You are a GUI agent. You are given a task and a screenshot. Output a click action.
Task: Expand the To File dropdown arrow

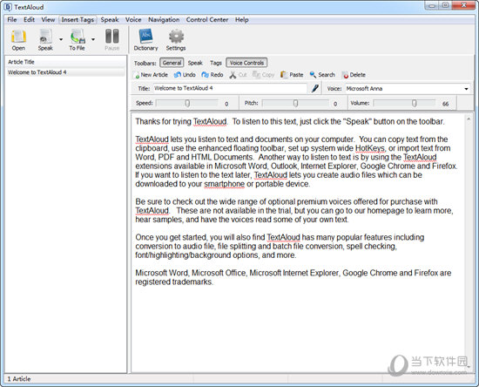pyautogui.click(x=93, y=39)
